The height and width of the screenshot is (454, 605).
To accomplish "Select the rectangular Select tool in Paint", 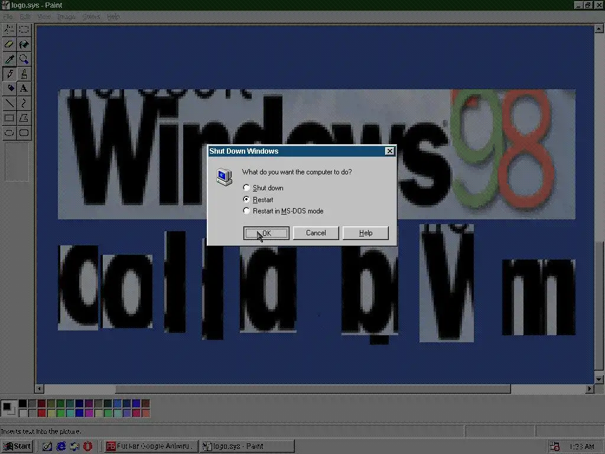I will (24, 29).
